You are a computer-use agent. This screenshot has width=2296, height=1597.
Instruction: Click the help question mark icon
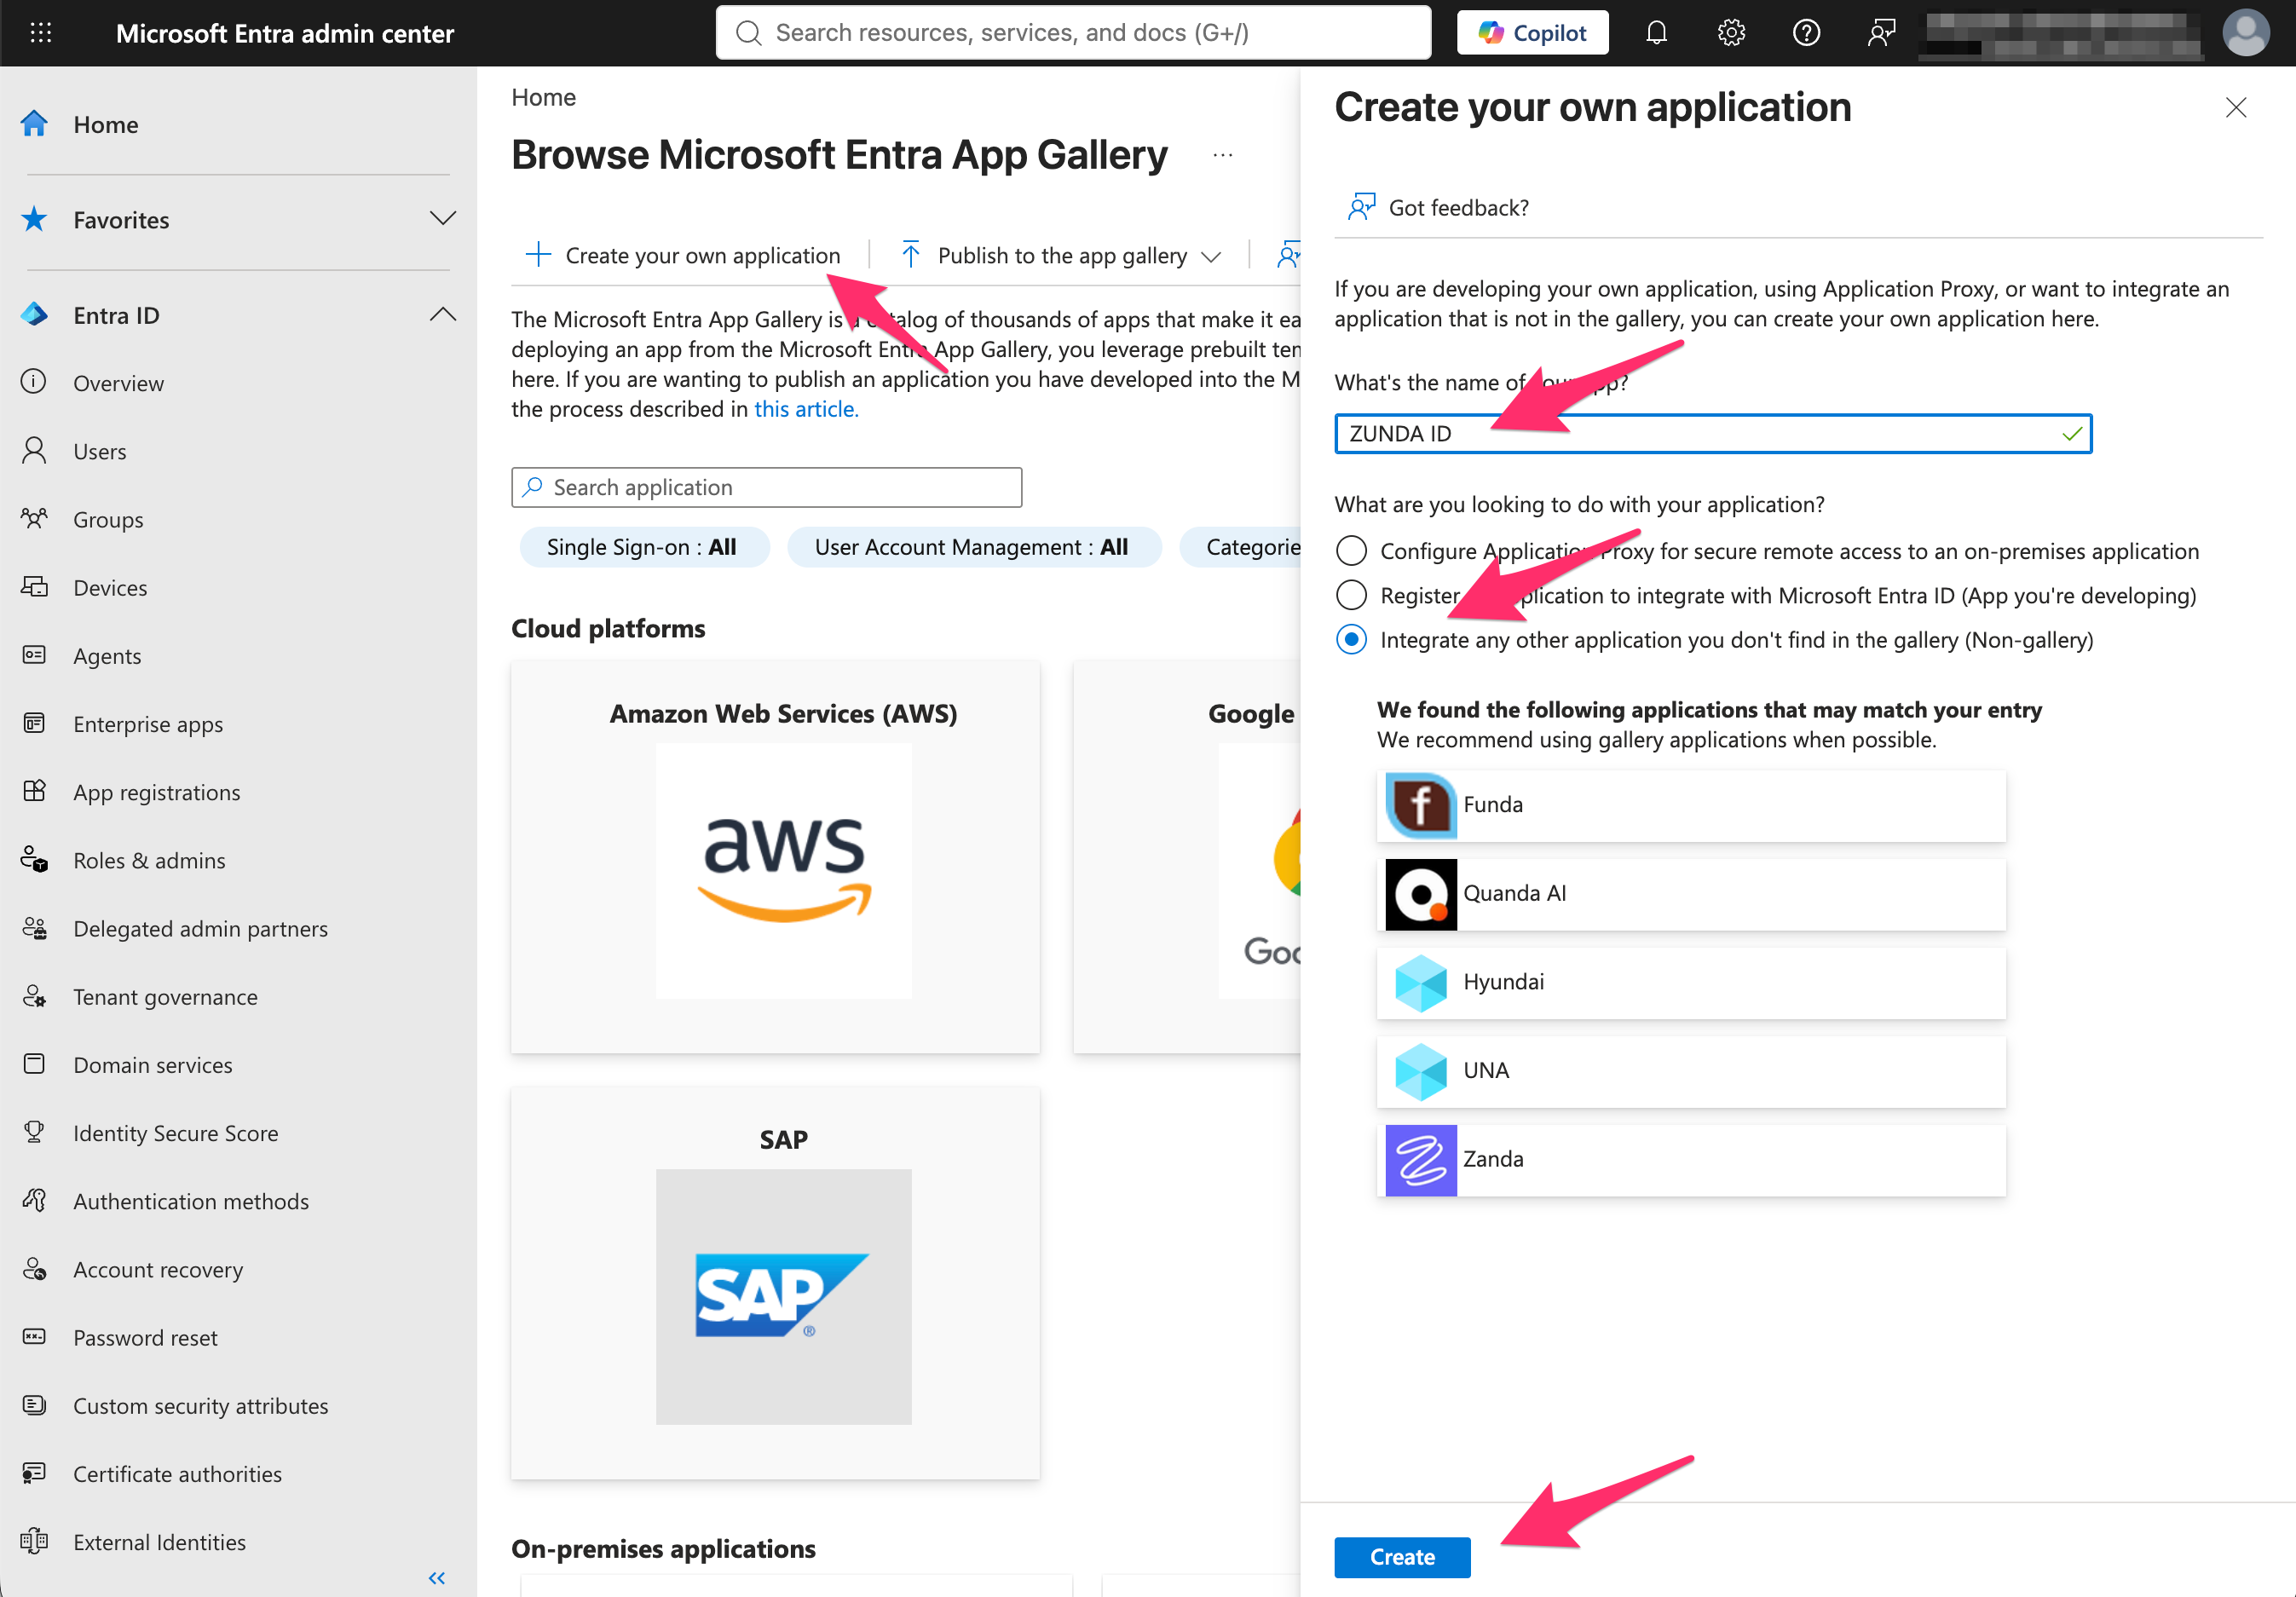coord(1806,33)
